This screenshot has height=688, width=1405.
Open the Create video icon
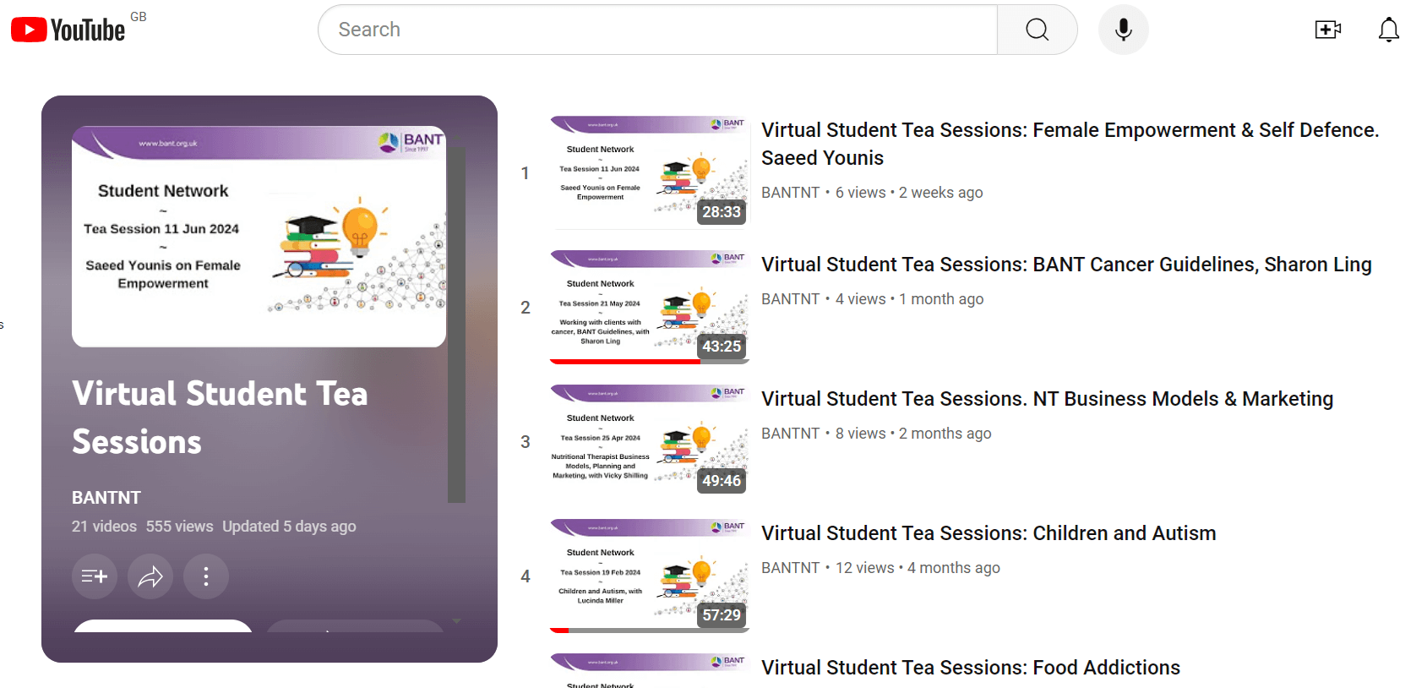coord(1328,30)
